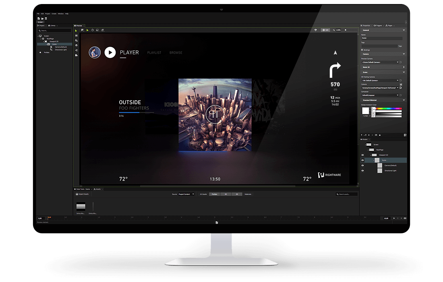This screenshot has height=282, width=443.
Task: Click the grid layout tool in vertical toolbar
Action: pyautogui.click(x=76, y=35)
